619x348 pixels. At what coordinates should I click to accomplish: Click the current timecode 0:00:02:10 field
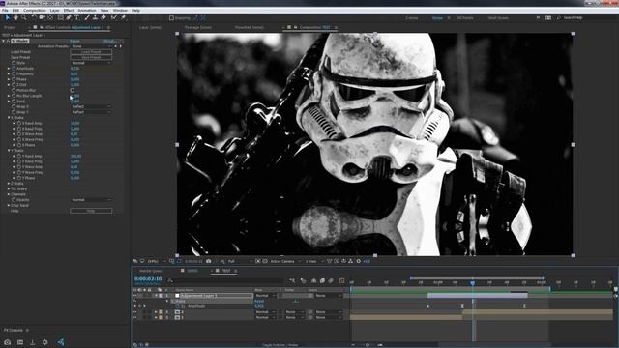coord(148,279)
